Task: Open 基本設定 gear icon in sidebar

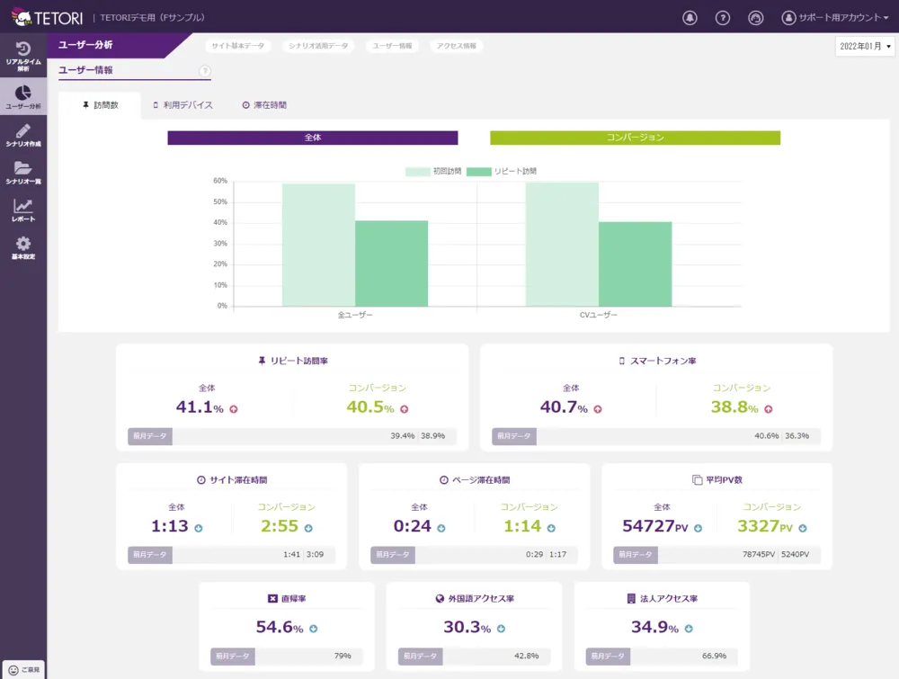Action: (x=22, y=248)
